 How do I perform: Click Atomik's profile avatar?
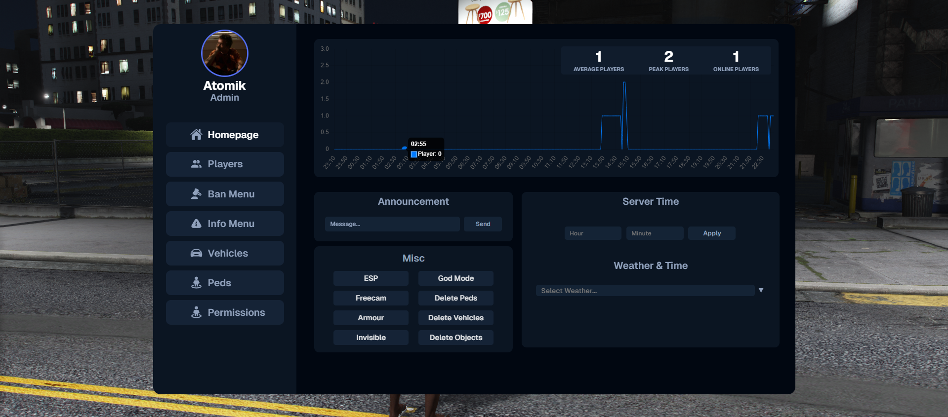click(225, 53)
